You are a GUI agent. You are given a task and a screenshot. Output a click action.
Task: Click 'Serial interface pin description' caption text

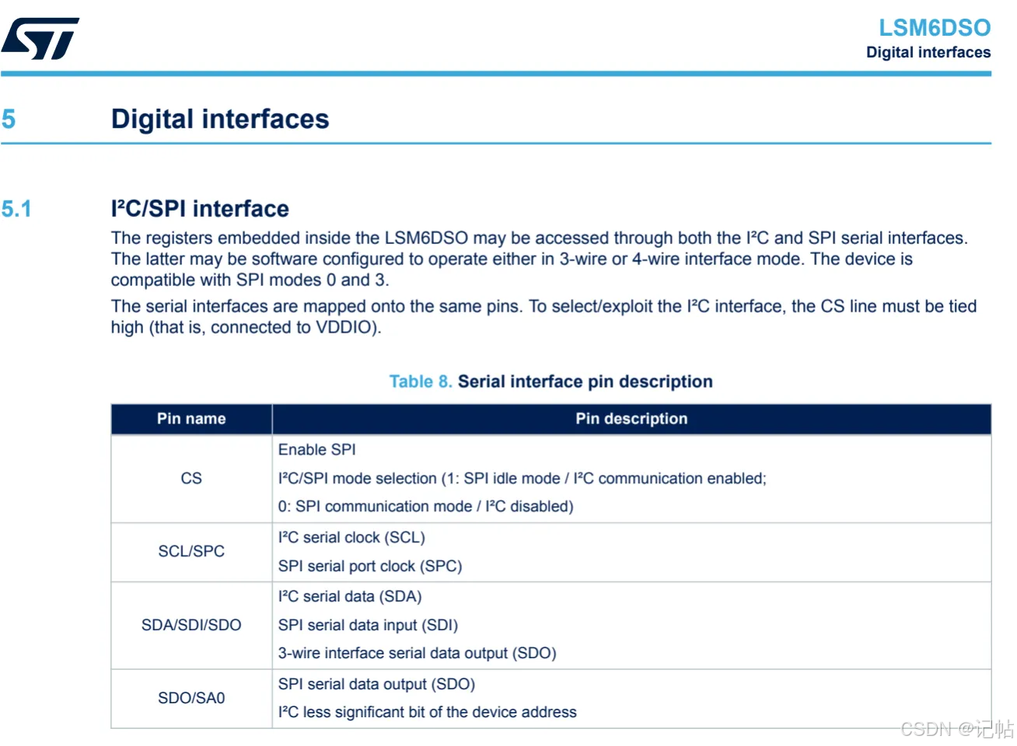tap(585, 382)
